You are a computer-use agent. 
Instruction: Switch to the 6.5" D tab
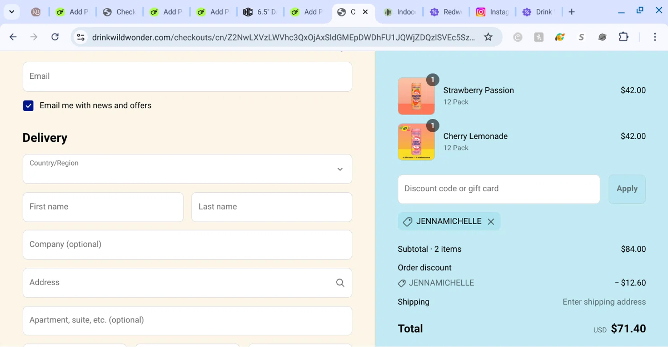click(261, 12)
